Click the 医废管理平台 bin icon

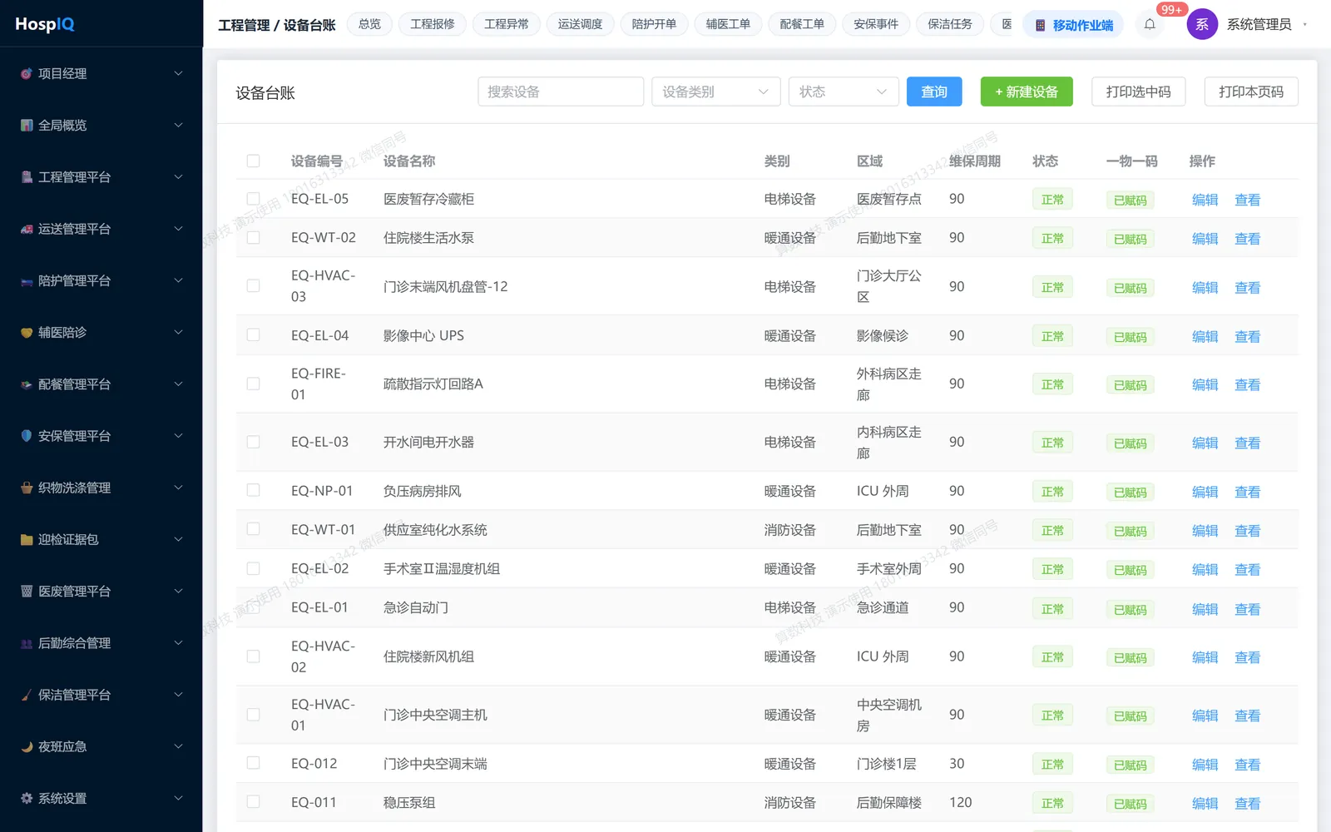(x=27, y=592)
